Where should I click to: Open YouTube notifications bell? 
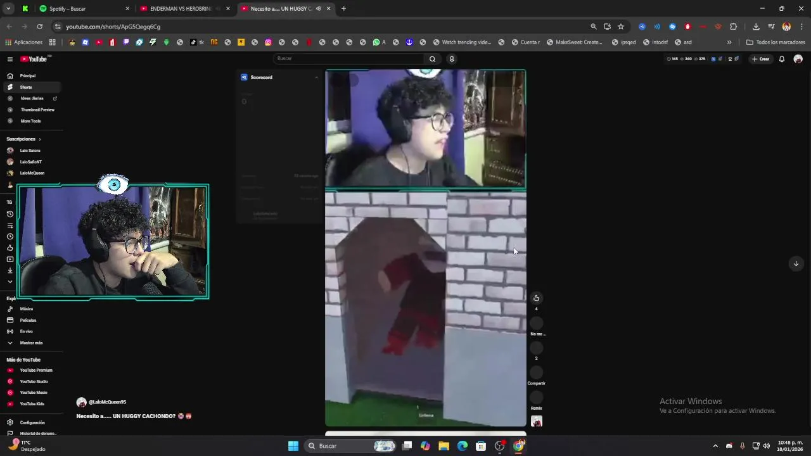[x=782, y=59]
